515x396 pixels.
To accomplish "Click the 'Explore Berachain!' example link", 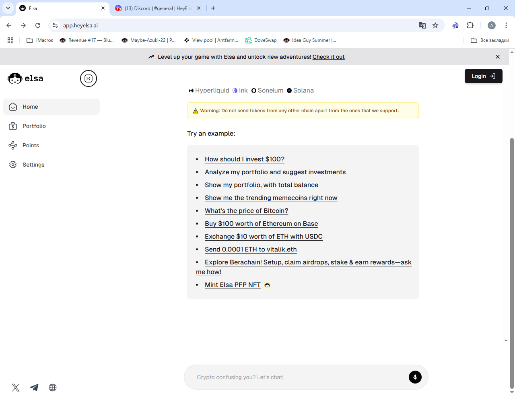I will click(308, 262).
